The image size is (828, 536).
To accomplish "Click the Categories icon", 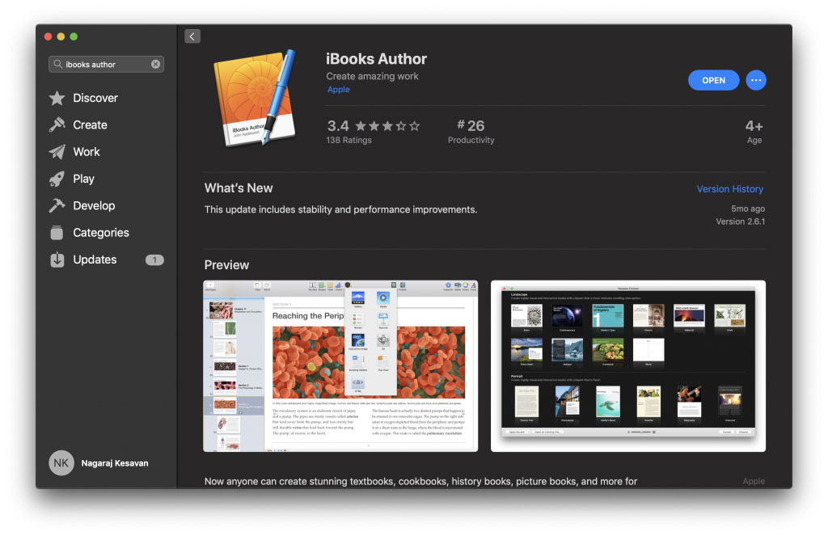I will (57, 233).
